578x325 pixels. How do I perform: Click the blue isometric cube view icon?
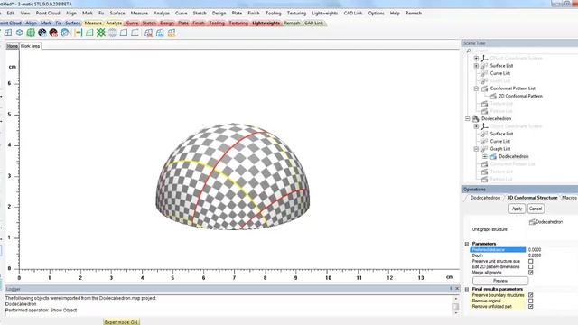[20, 32]
